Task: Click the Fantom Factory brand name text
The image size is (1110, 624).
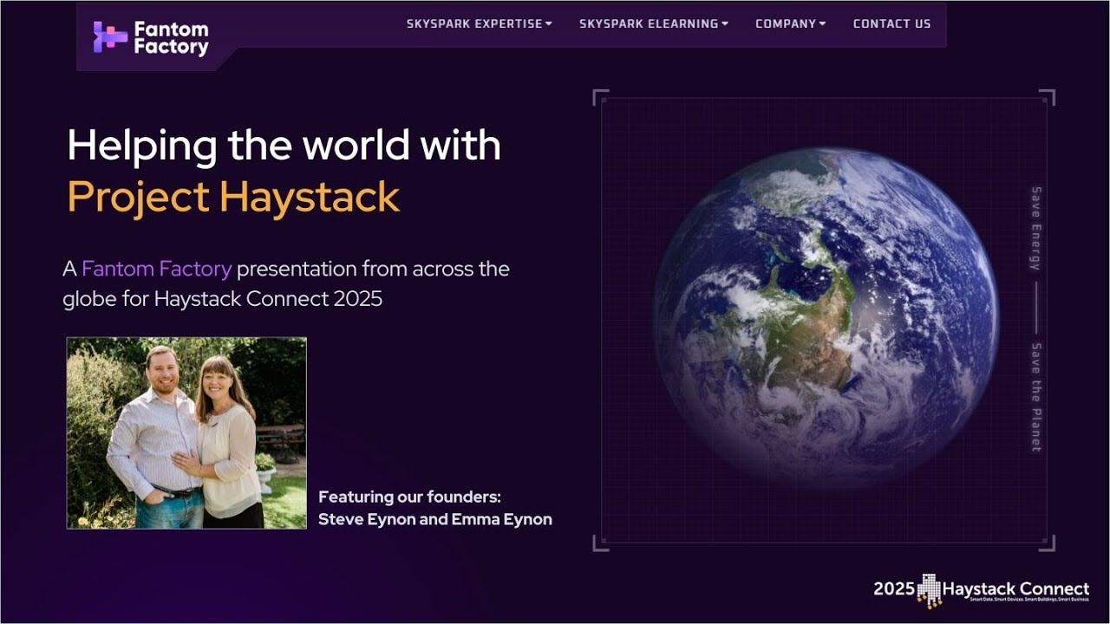Action: pyautogui.click(x=172, y=38)
